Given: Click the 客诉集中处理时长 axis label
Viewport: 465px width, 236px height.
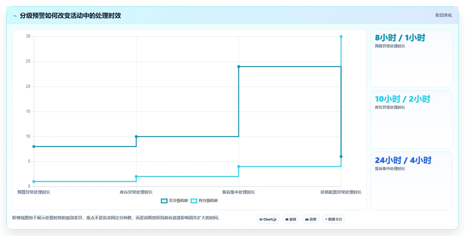Looking at the screenshot, I should coord(239,192).
